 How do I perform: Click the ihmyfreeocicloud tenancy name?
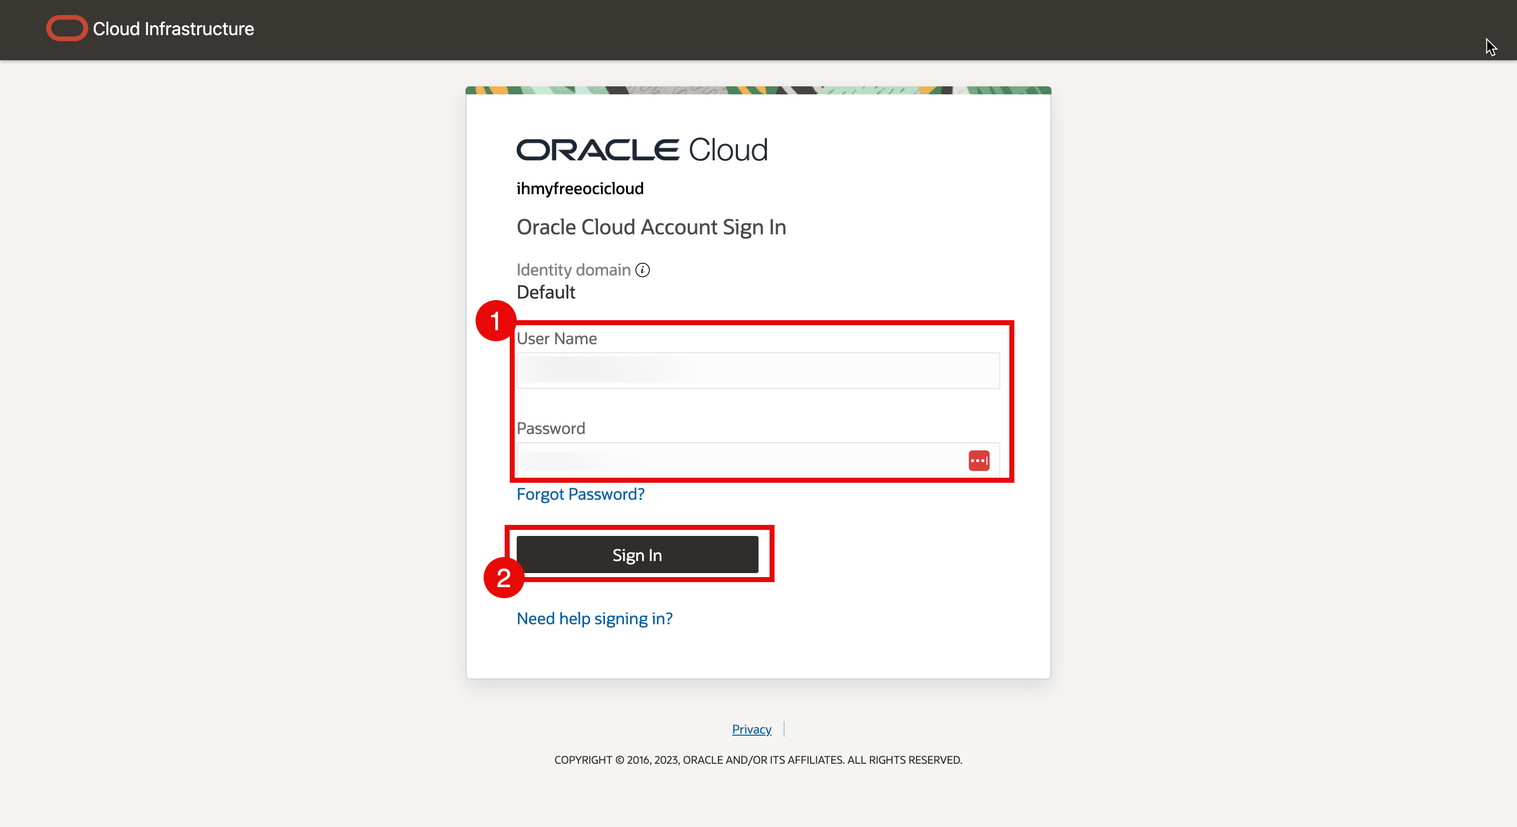579,189
